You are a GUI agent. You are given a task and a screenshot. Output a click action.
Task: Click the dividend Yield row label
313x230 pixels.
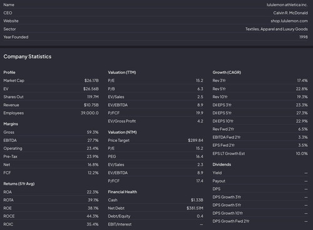tap(217, 172)
